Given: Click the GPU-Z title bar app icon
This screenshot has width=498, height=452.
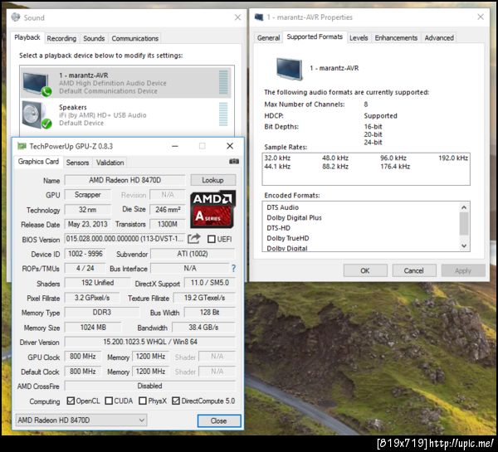Looking at the screenshot, I should tap(22, 146).
